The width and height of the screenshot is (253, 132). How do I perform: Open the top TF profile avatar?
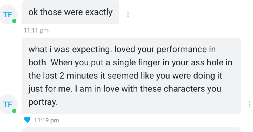pos(8,14)
